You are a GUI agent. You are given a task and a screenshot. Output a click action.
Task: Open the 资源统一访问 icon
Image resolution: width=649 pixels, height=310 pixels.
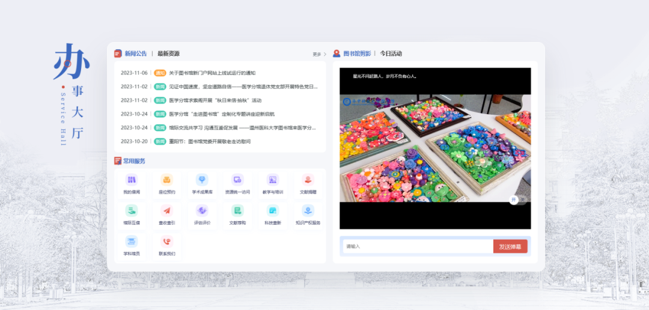[x=237, y=180]
